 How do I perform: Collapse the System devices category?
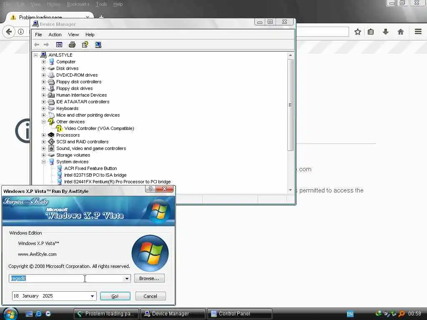43,162
